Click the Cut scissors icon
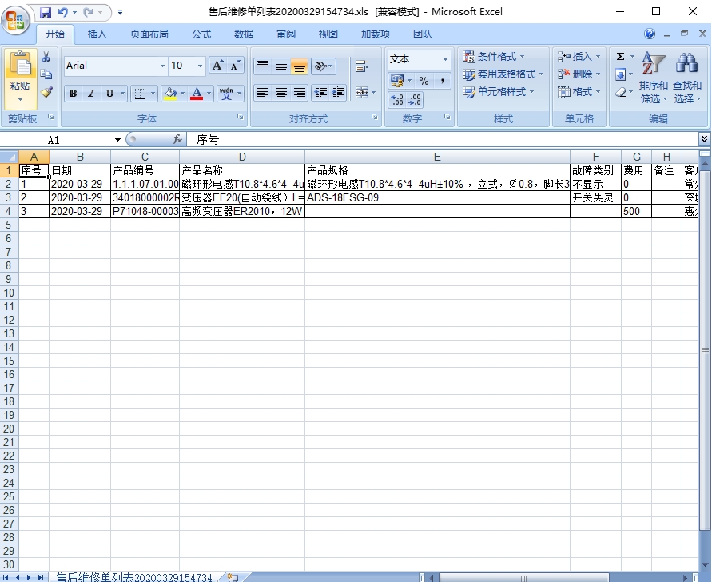 (x=46, y=58)
